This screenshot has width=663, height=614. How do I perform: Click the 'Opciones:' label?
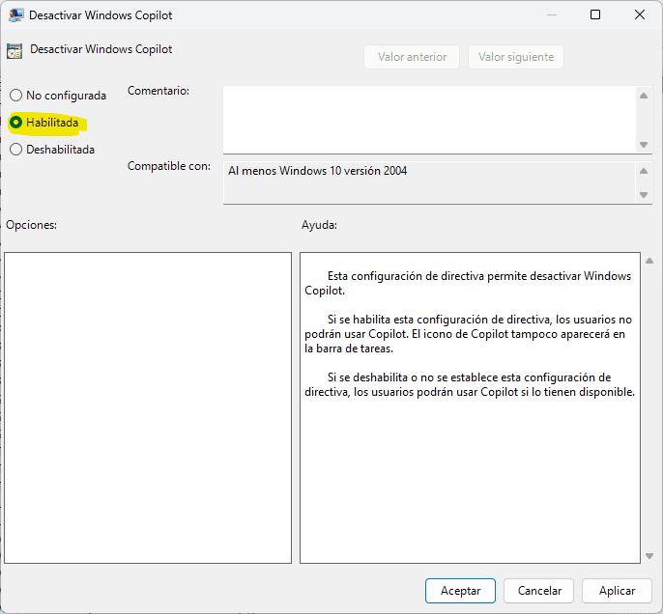[x=31, y=225]
